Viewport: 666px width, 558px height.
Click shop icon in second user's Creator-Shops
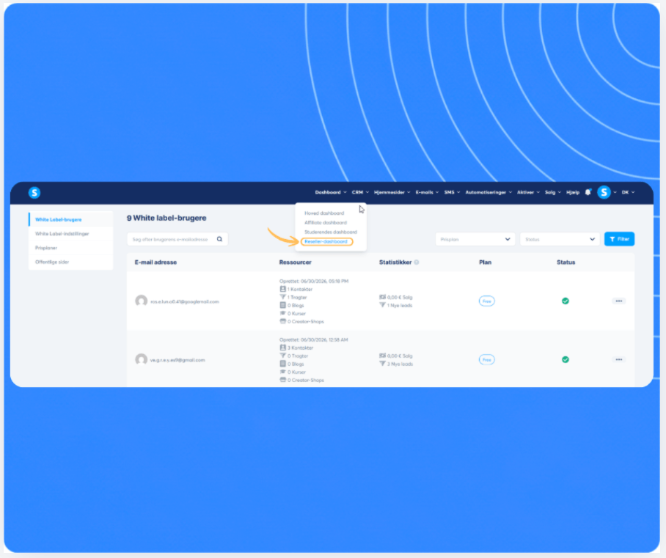pos(282,380)
